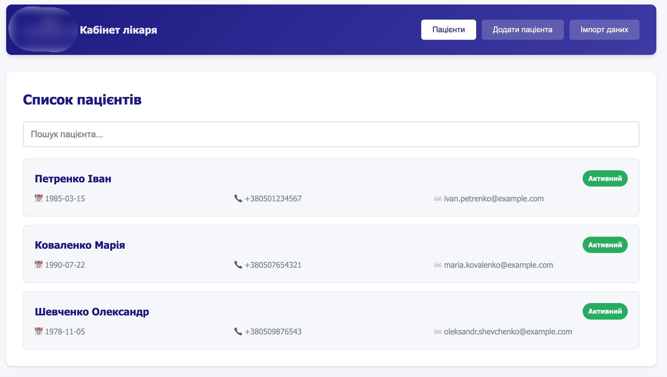667x377 pixels.
Task: Click Активний badge for Коваленко Марія
Action: point(605,245)
